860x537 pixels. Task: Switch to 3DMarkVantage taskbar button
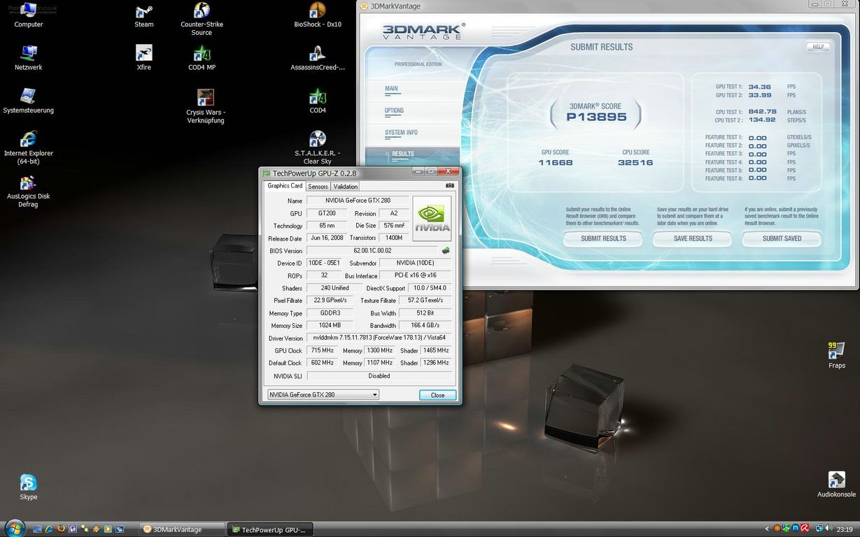tap(182, 529)
